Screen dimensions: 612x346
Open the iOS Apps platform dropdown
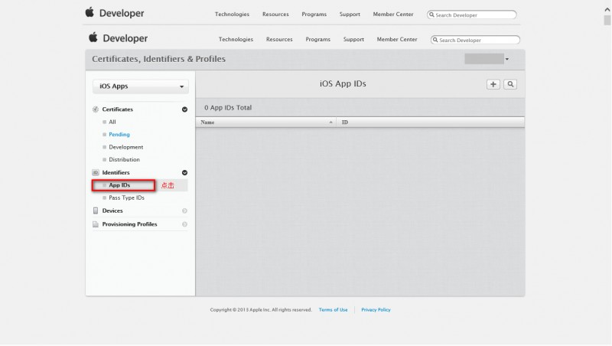(141, 86)
